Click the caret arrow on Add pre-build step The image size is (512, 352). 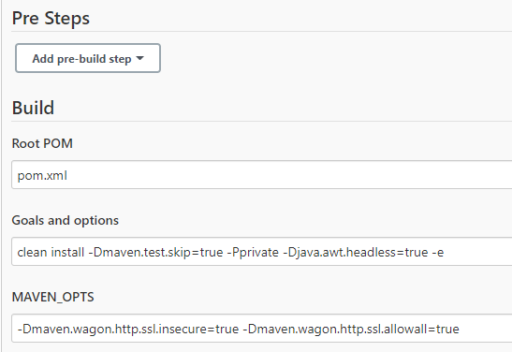coord(139,58)
